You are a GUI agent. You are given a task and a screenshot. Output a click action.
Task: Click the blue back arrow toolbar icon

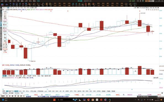(7, 4)
